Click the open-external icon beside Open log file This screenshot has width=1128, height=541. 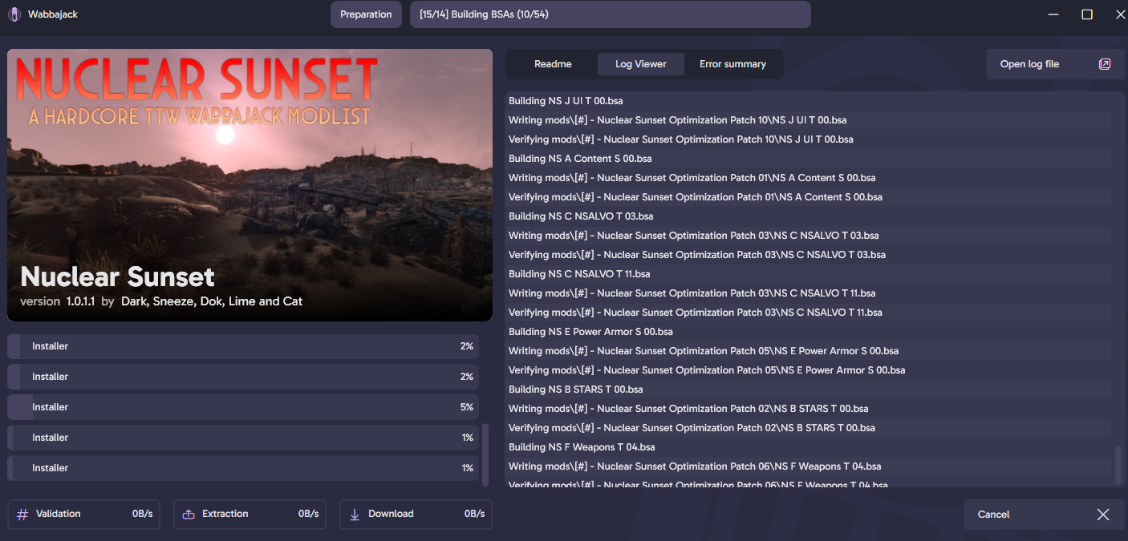1105,64
